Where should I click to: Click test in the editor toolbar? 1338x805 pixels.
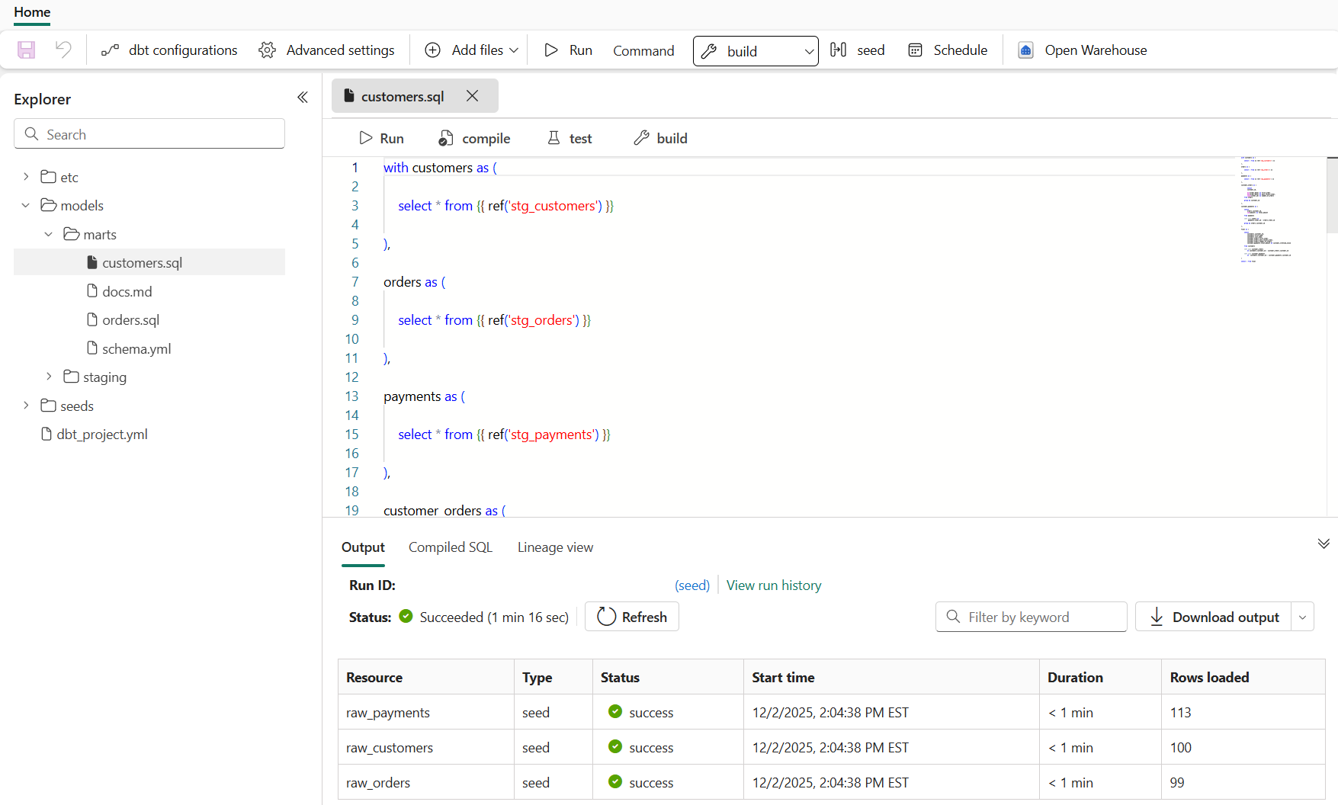click(x=570, y=138)
